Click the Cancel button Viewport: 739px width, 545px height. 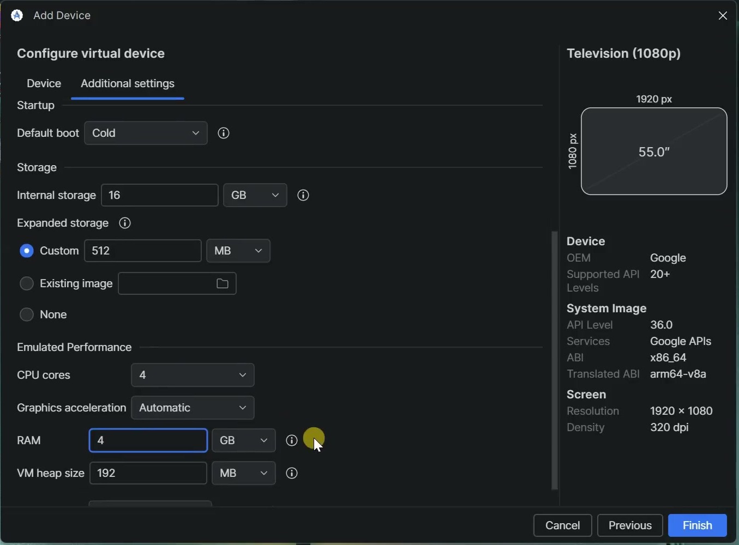coord(563,526)
